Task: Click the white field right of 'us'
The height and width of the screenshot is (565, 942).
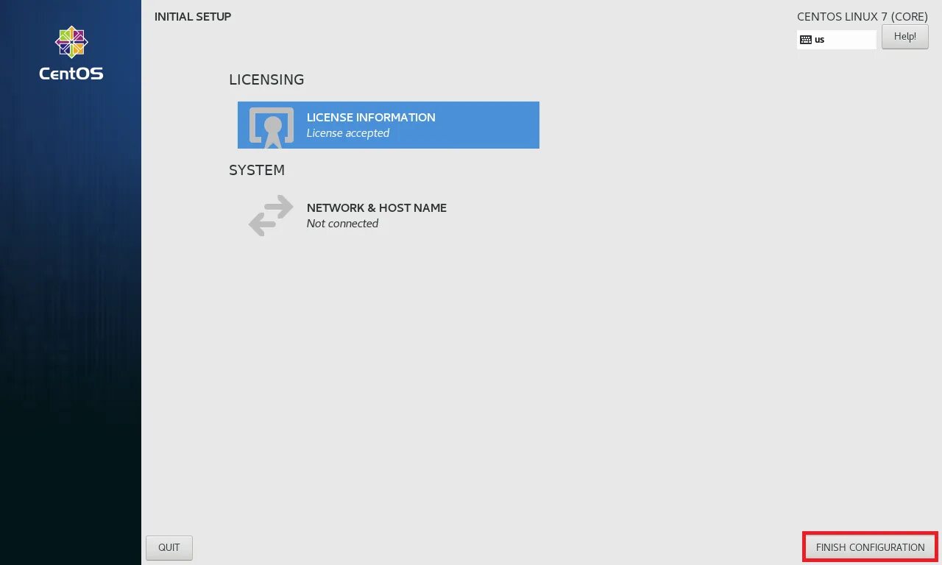Action: tap(851, 40)
